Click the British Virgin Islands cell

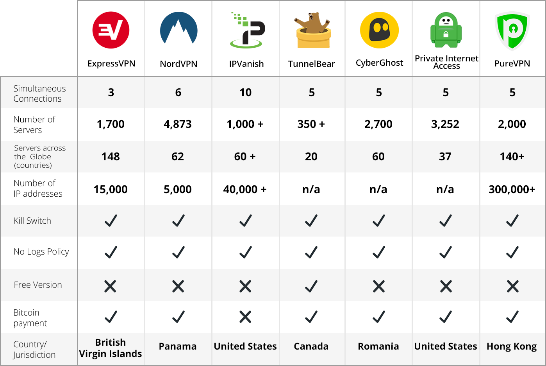111,348
